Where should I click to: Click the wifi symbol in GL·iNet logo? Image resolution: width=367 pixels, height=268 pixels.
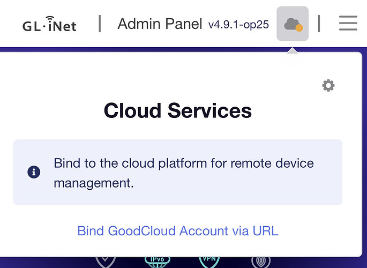tap(50, 18)
